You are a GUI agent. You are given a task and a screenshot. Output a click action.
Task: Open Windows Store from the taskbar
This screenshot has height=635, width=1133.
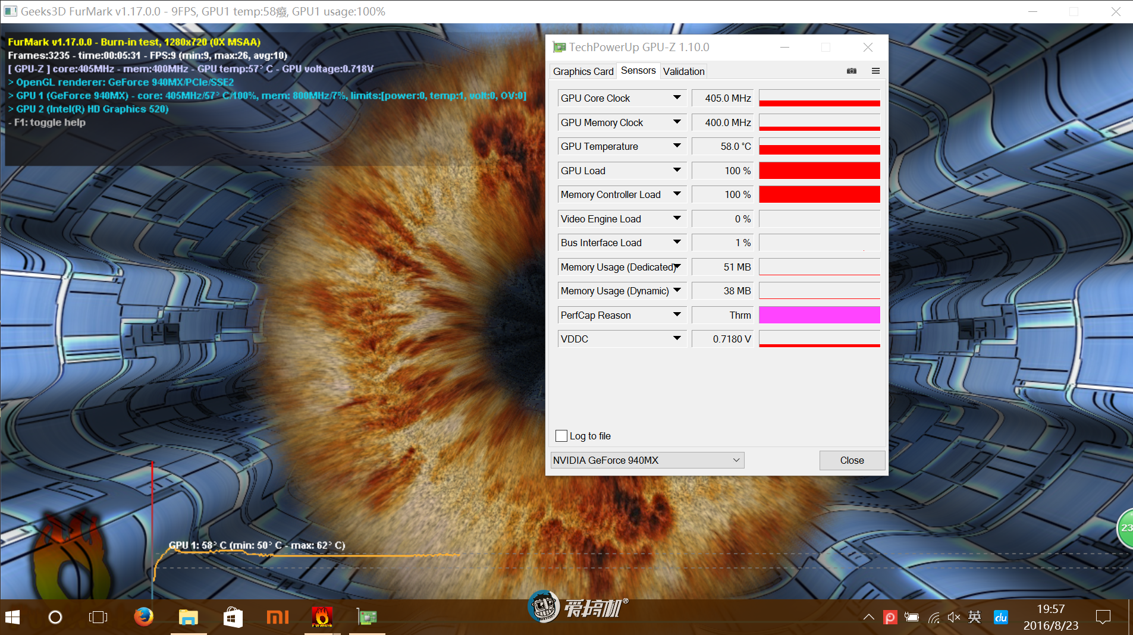click(233, 617)
